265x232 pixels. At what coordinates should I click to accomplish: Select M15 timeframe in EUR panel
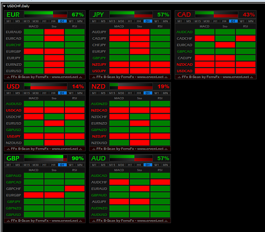pos(27,21)
